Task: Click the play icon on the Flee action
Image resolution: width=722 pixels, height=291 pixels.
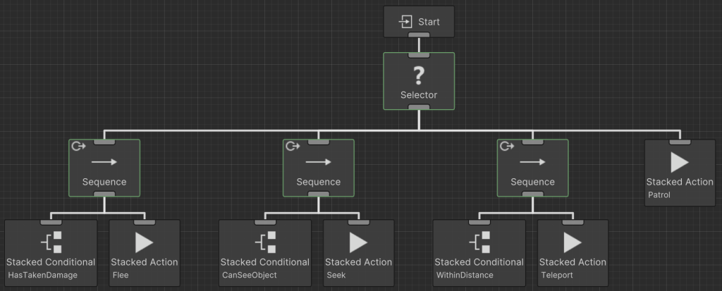Action: 145,242
